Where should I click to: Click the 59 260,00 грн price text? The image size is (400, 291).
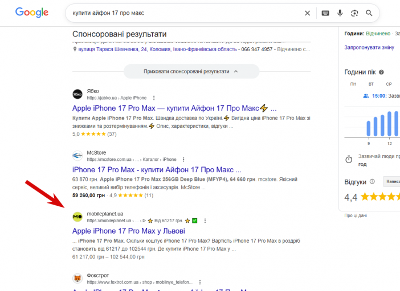[x=88, y=196]
